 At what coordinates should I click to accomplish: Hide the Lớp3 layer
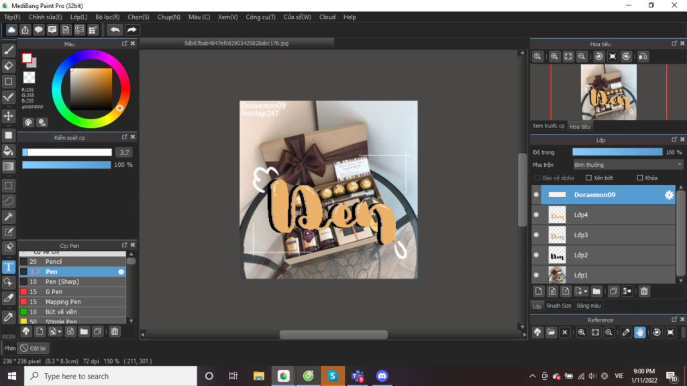pyautogui.click(x=536, y=235)
